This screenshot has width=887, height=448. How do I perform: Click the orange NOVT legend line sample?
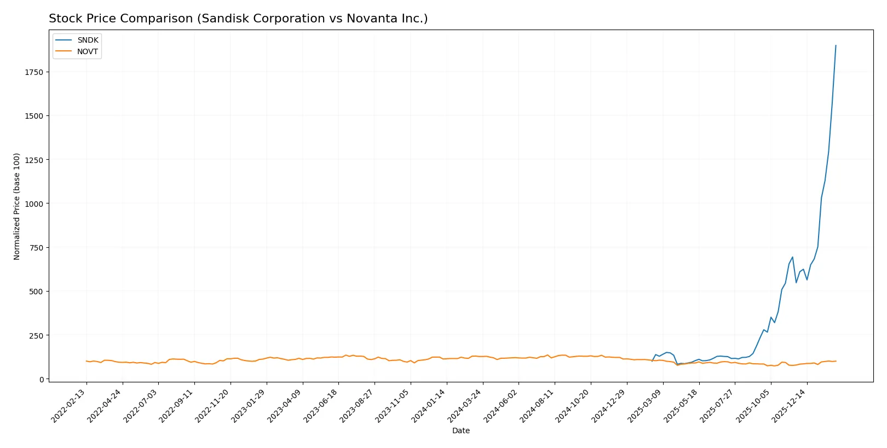(x=64, y=51)
